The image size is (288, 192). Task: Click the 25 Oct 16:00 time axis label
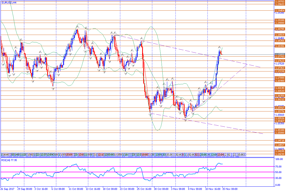[x=144, y=189]
